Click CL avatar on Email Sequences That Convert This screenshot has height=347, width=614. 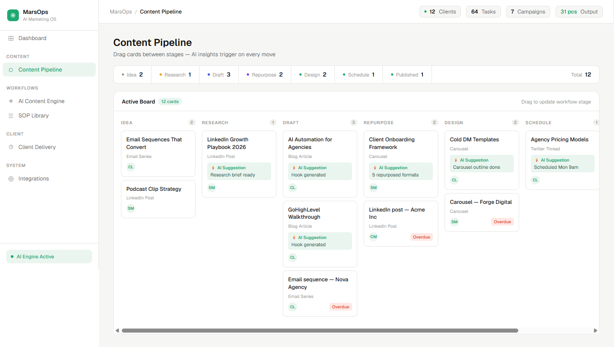(131, 167)
